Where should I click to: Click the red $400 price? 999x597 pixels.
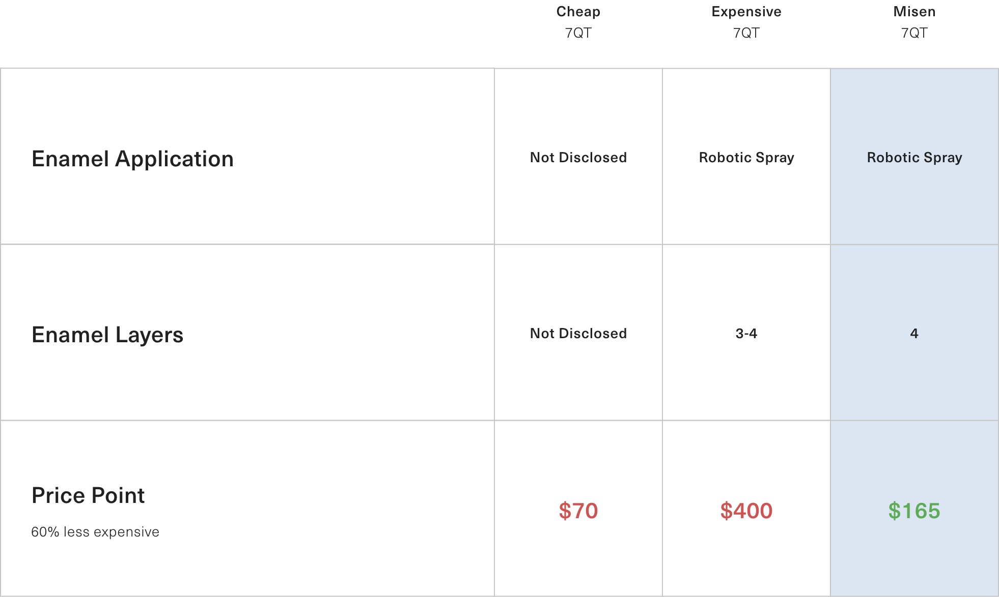[746, 511]
